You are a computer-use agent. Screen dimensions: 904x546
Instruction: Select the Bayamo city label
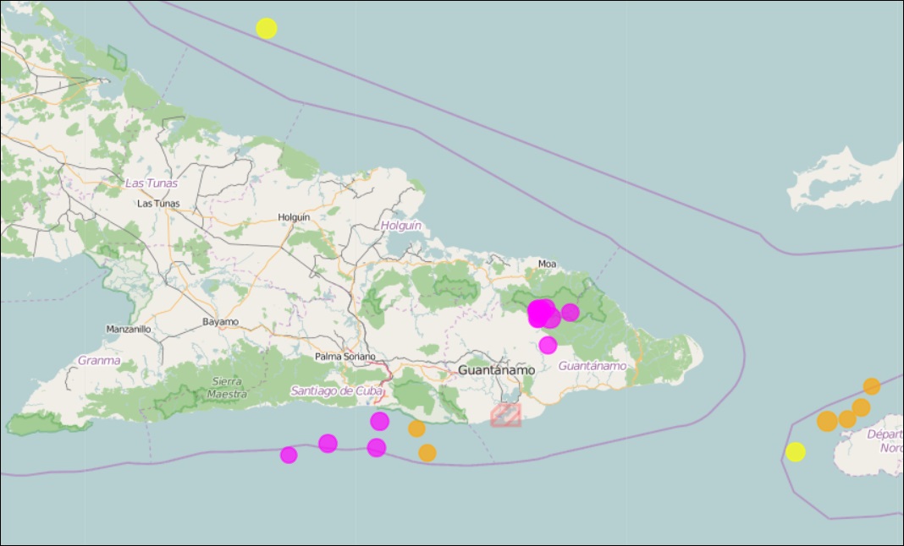(x=221, y=322)
